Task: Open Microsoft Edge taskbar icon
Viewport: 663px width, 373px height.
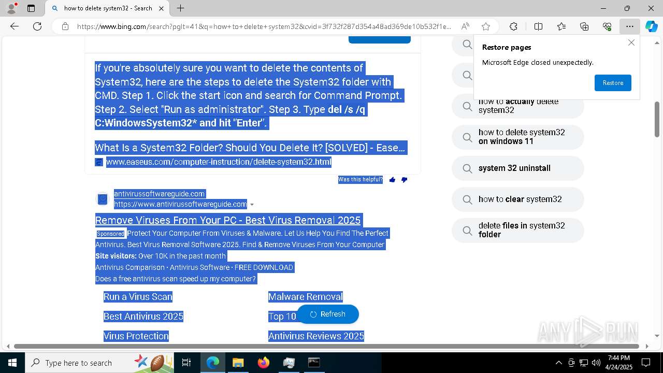Action: point(213,363)
